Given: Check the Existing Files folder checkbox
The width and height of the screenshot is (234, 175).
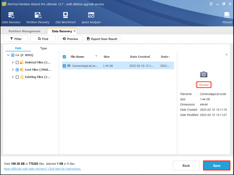Looking at the screenshot, I should point(17,77).
